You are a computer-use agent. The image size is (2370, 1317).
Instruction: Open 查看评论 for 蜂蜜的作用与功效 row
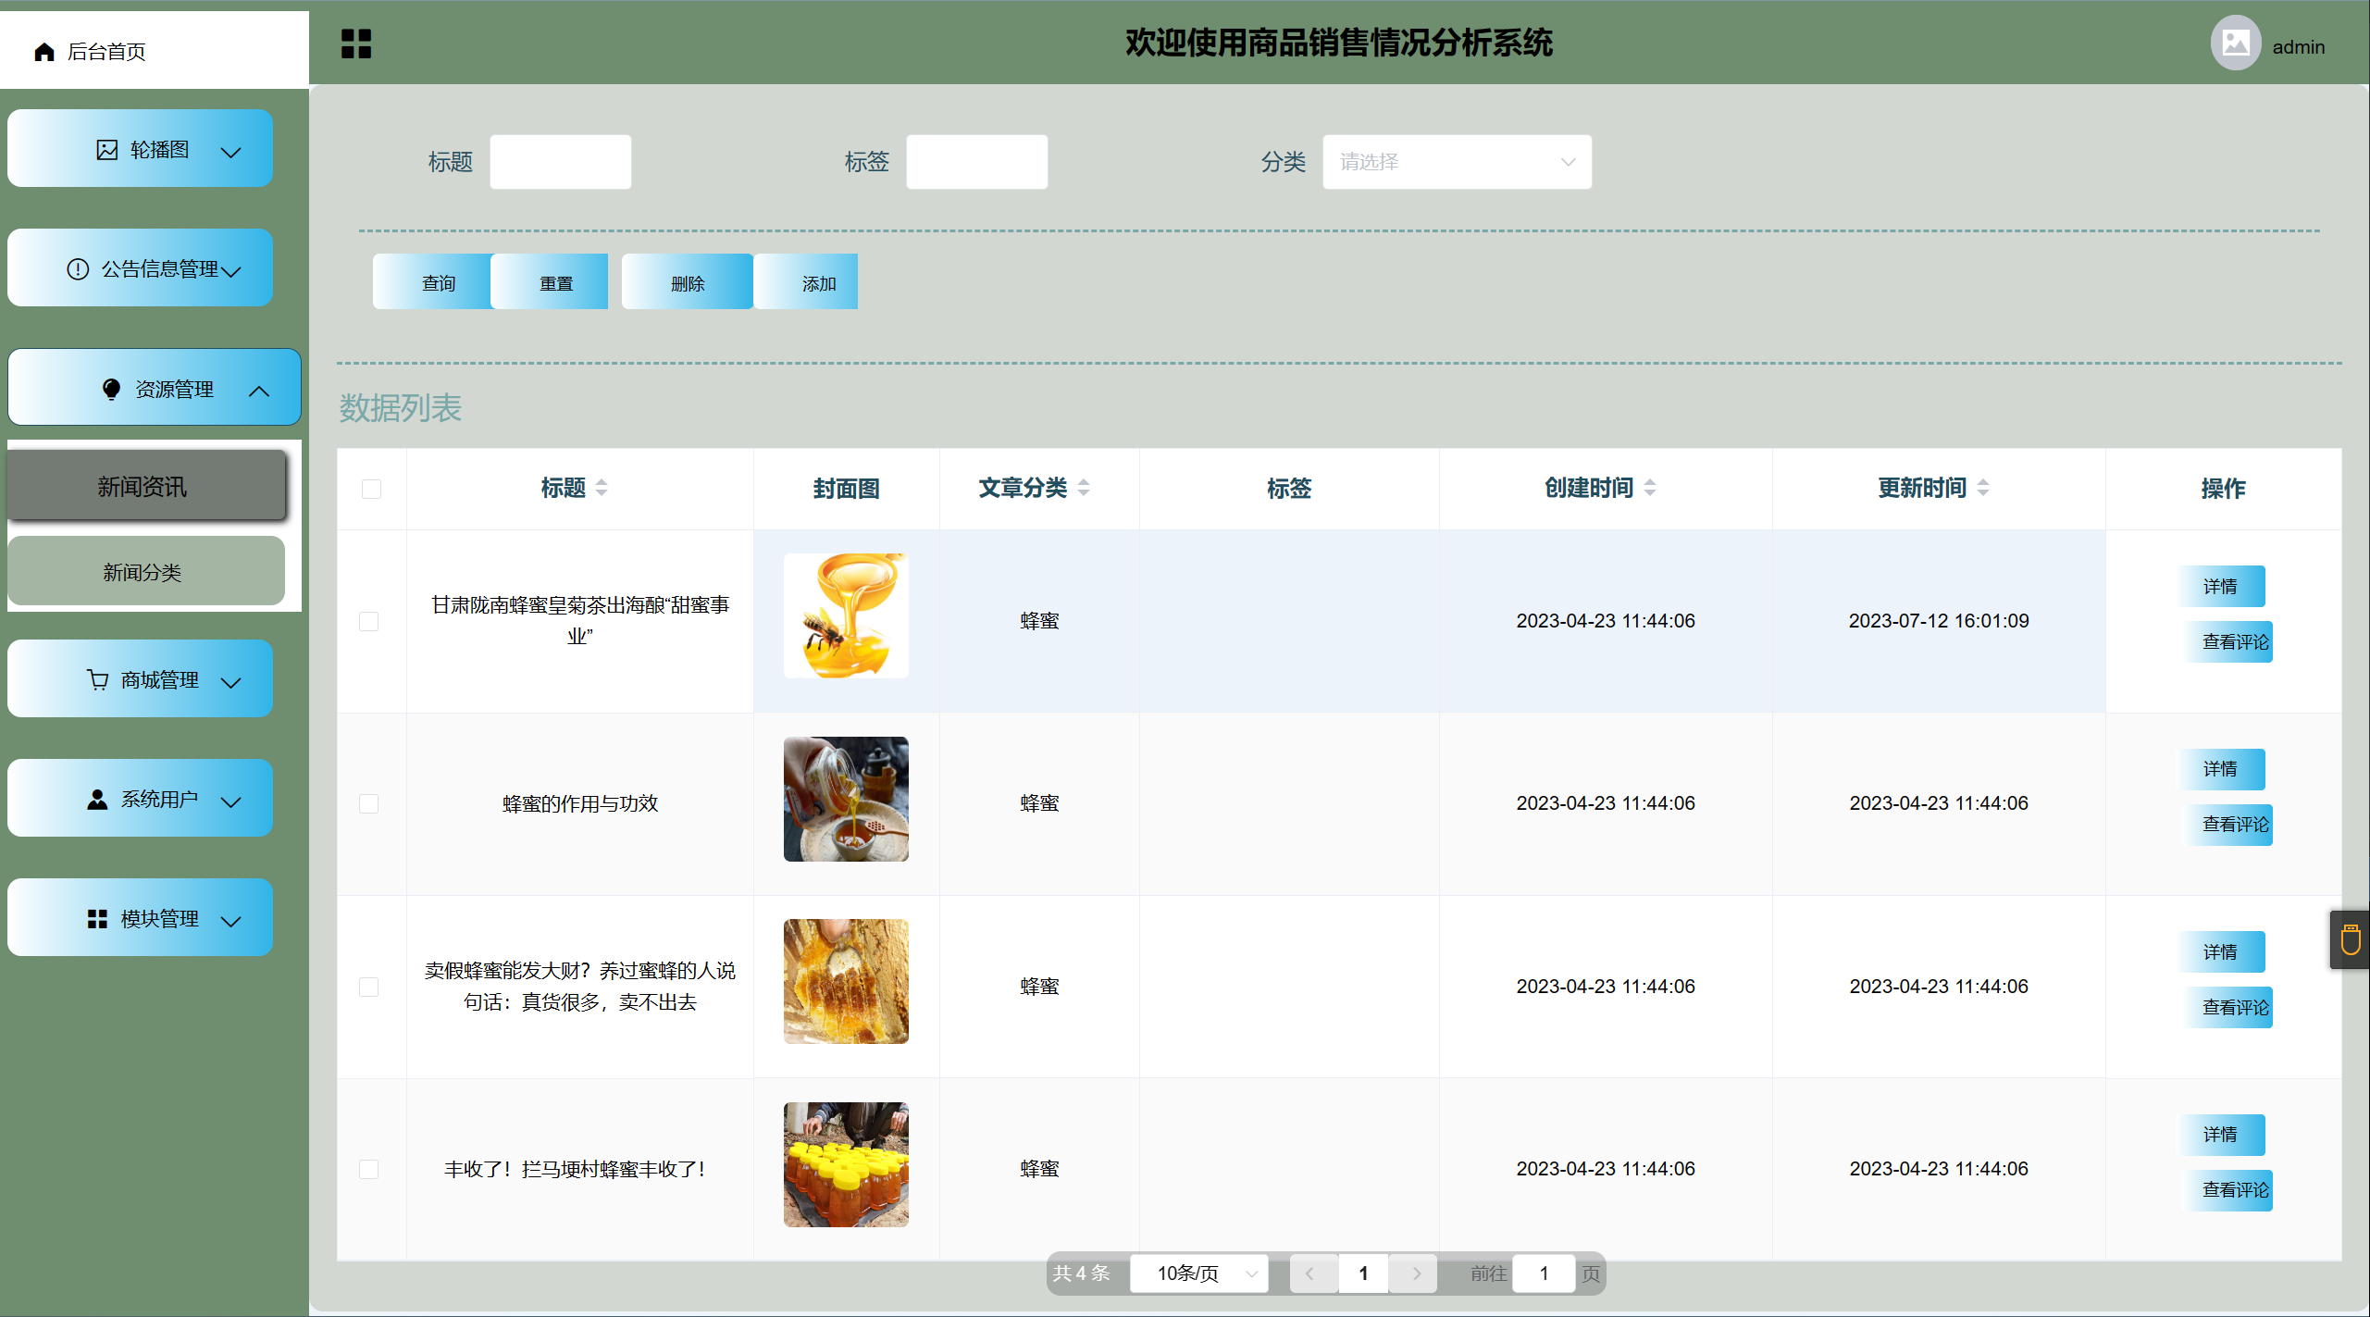[x=2227, y=824]
